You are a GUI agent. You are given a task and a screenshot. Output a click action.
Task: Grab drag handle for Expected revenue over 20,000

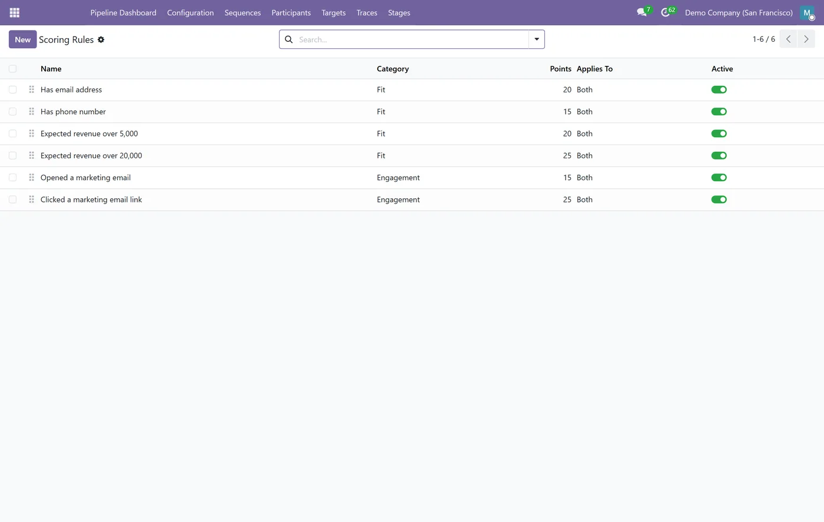click(32, 155)
